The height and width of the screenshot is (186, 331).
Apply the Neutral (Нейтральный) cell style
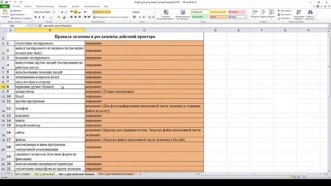218,12
